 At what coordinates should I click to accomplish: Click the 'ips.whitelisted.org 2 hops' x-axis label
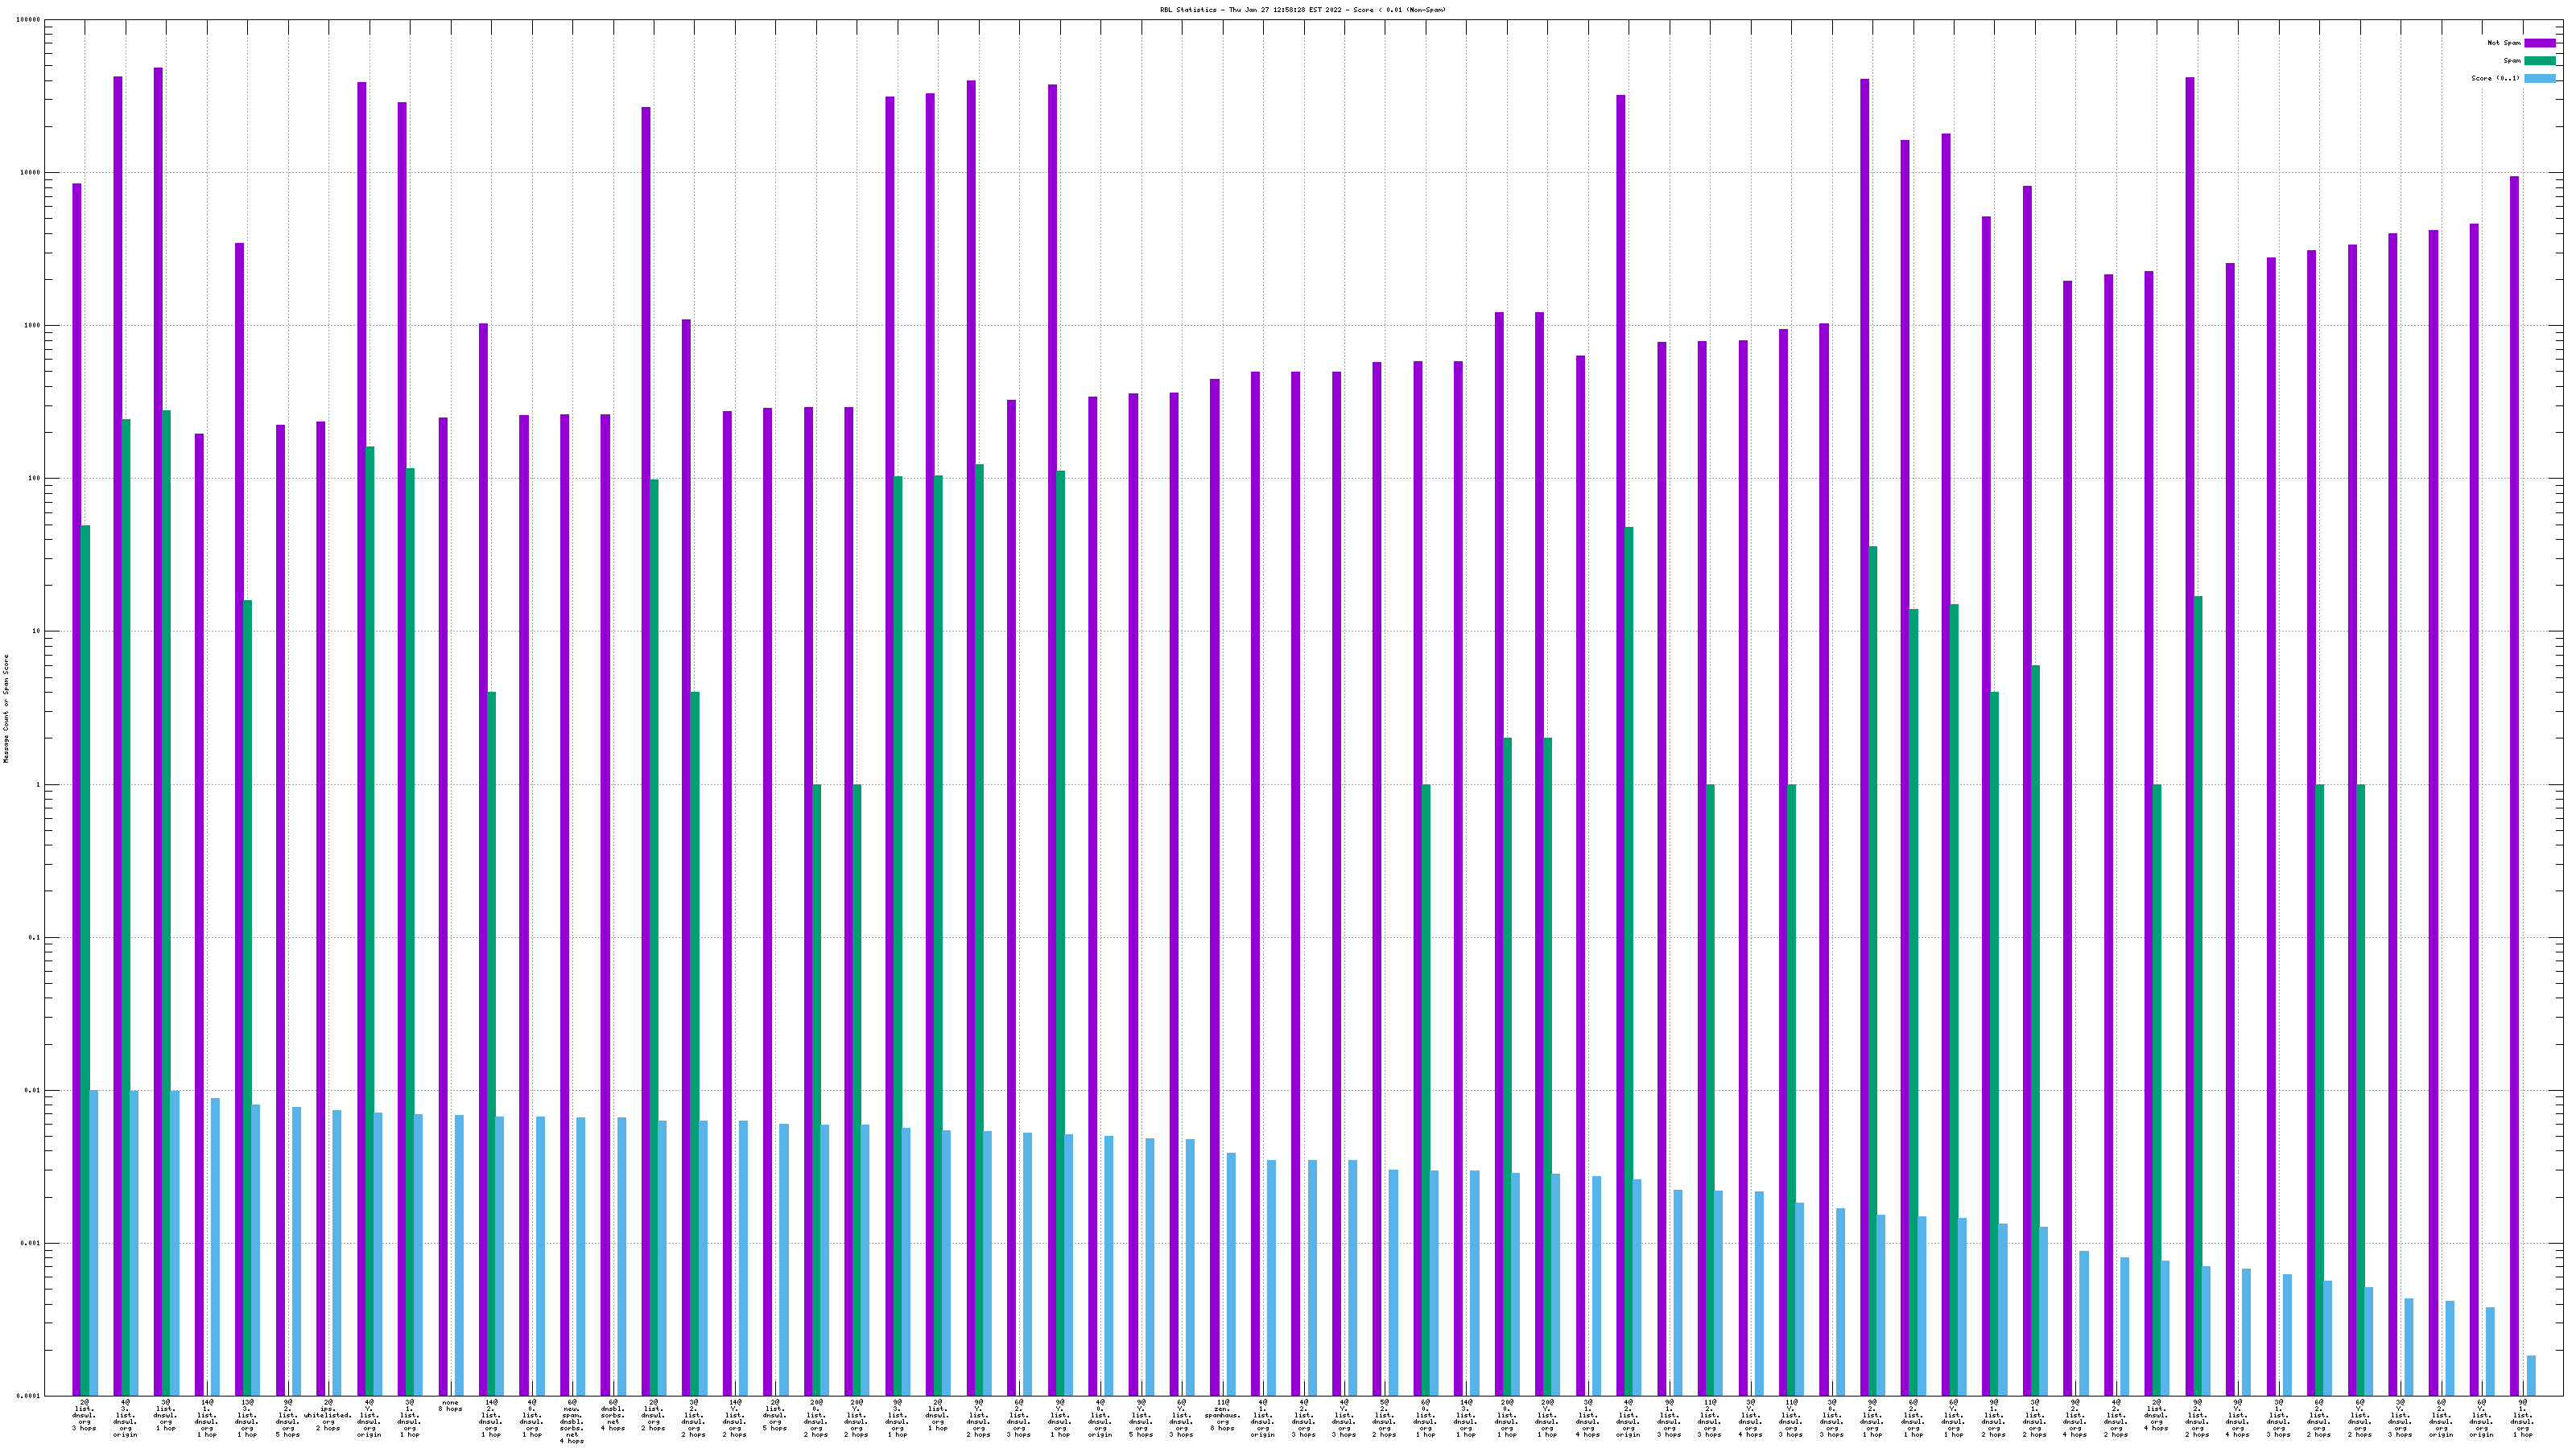point(328,1415)
